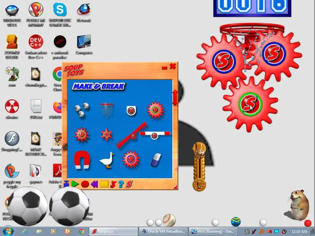Open Windows Explorer folder icon in taskbar
Viewport: 315px width, 236px height.
[x=39, y=231]
